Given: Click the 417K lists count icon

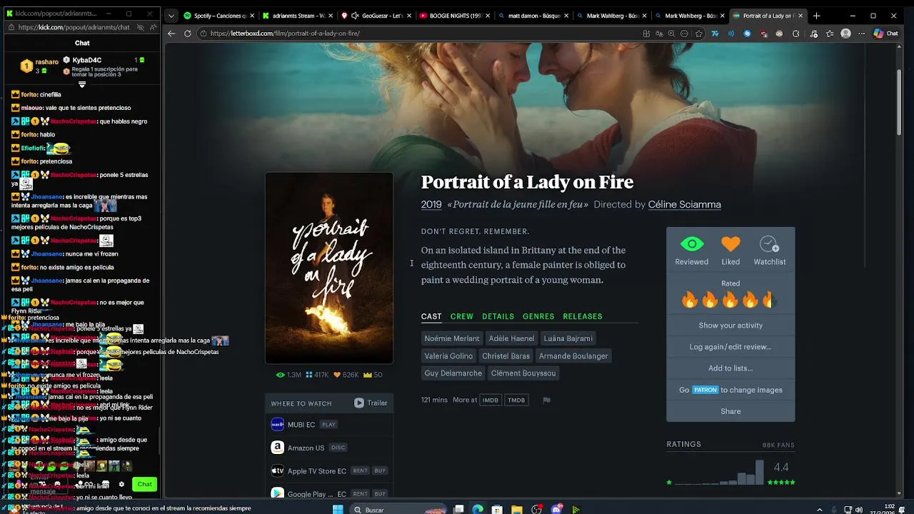Looking at the screenshot, I should click(309, 375).
